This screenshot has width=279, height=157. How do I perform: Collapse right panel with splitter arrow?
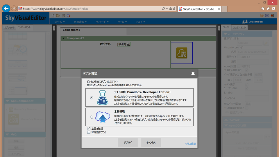click(x=219, y=28)
